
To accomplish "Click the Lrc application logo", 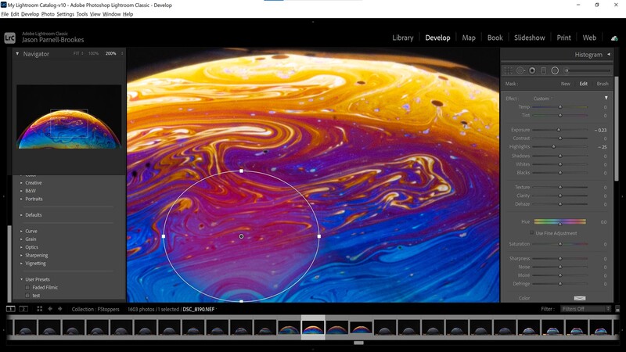I will click(x=10, y=38).
